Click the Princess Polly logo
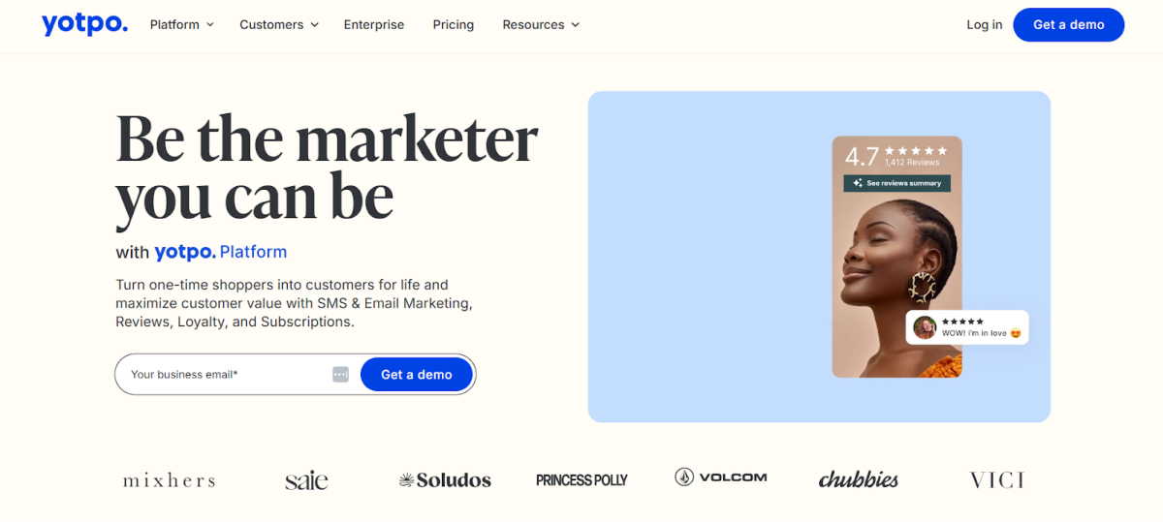The width and height of the screenshot is (1163, 522). 581,479
